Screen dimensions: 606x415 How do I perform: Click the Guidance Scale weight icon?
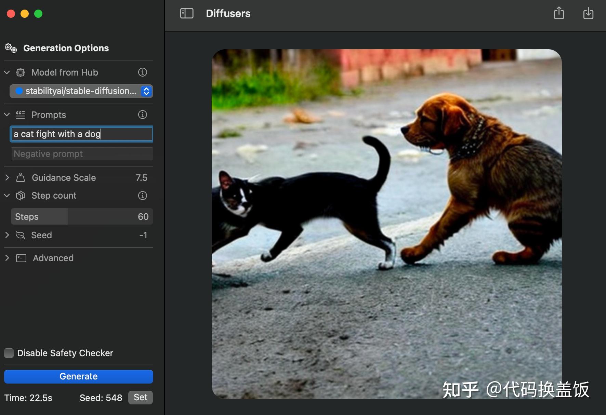click(x=21, y=177)
